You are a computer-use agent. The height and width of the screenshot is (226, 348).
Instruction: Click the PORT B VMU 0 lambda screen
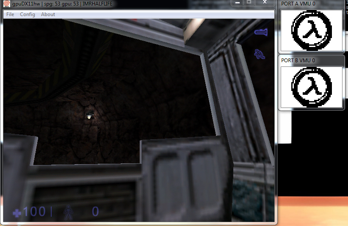coord(312,87)
